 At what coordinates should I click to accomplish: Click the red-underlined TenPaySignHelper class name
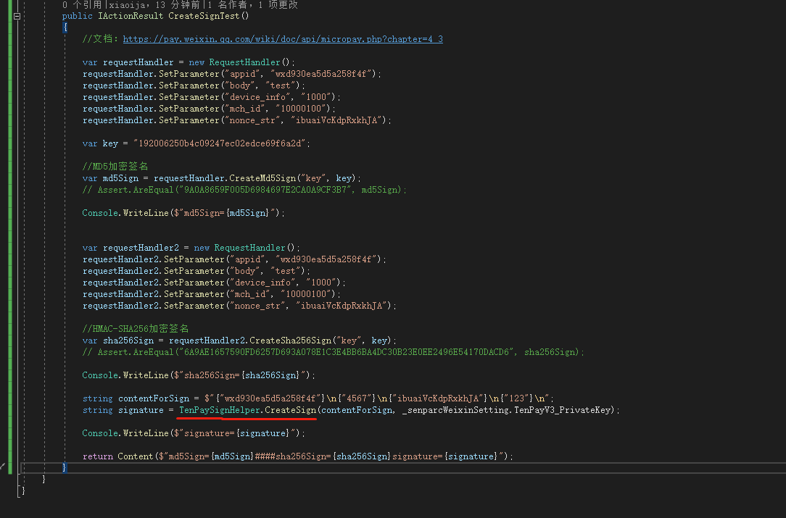coord(220,410)
